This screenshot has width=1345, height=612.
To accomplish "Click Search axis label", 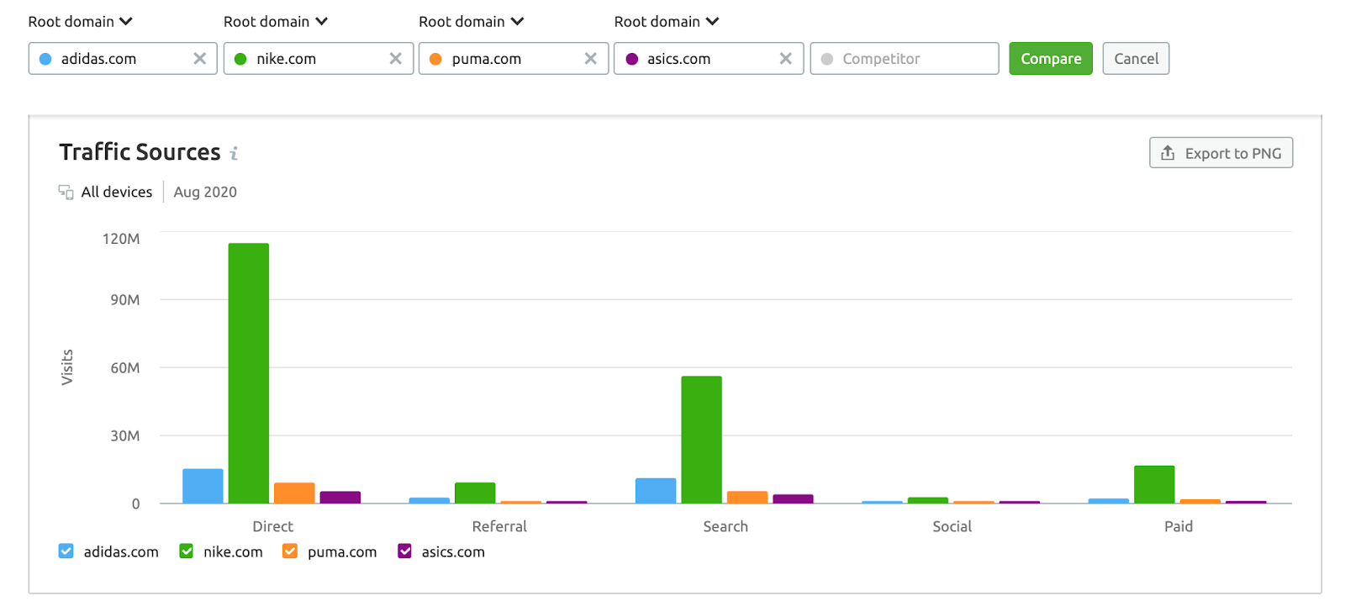I will (725, 526).
